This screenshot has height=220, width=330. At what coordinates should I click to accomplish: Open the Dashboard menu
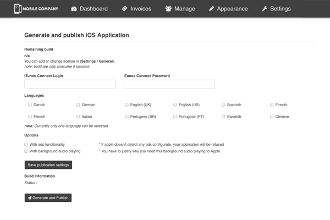coord(89,9)
